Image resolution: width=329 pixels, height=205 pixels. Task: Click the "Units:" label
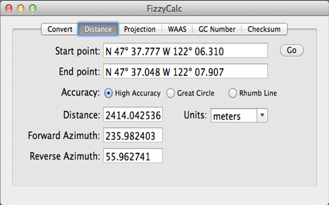[195, 115]
